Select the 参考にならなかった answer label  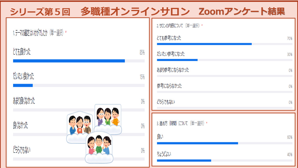[169, 86]
